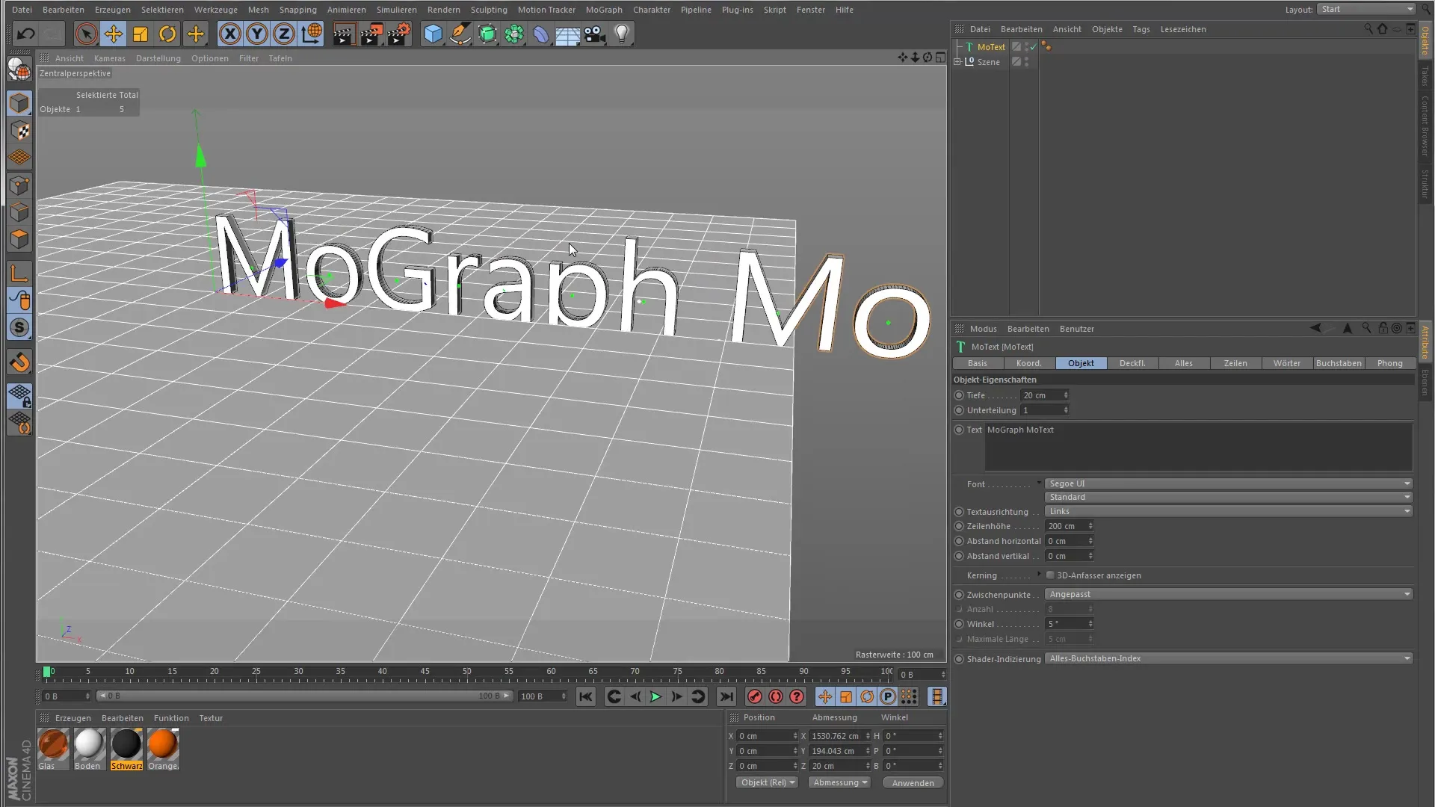
Task: Click the Text field containing MoGraph MoText
Action: coord(1199,446)
